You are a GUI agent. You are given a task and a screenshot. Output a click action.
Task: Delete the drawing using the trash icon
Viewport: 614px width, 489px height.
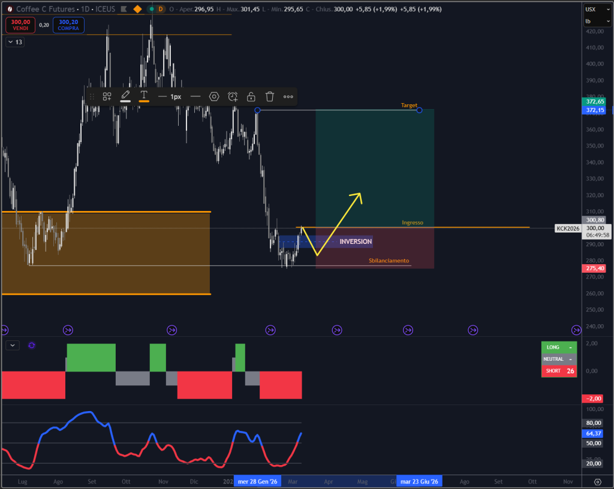[270, 96]
